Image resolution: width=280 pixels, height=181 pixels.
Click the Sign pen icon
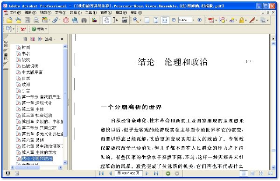pyautogui.click(x=252, y=20)
